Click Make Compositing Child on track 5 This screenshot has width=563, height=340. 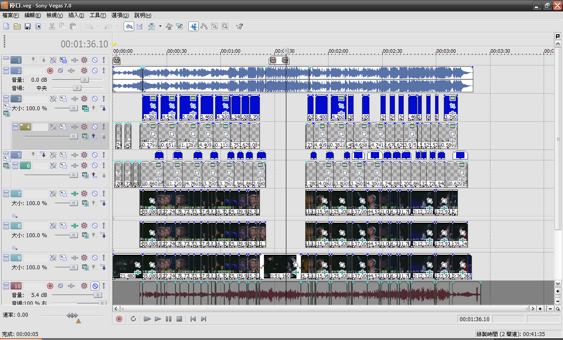[44, 155]
